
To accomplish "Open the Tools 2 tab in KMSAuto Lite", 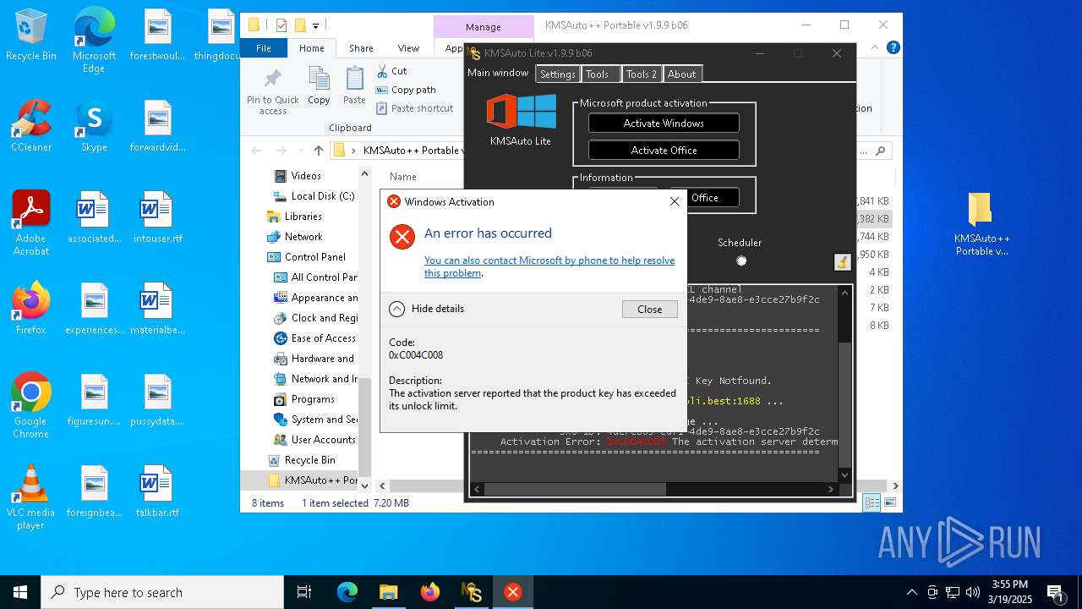I will coord(642,74).
